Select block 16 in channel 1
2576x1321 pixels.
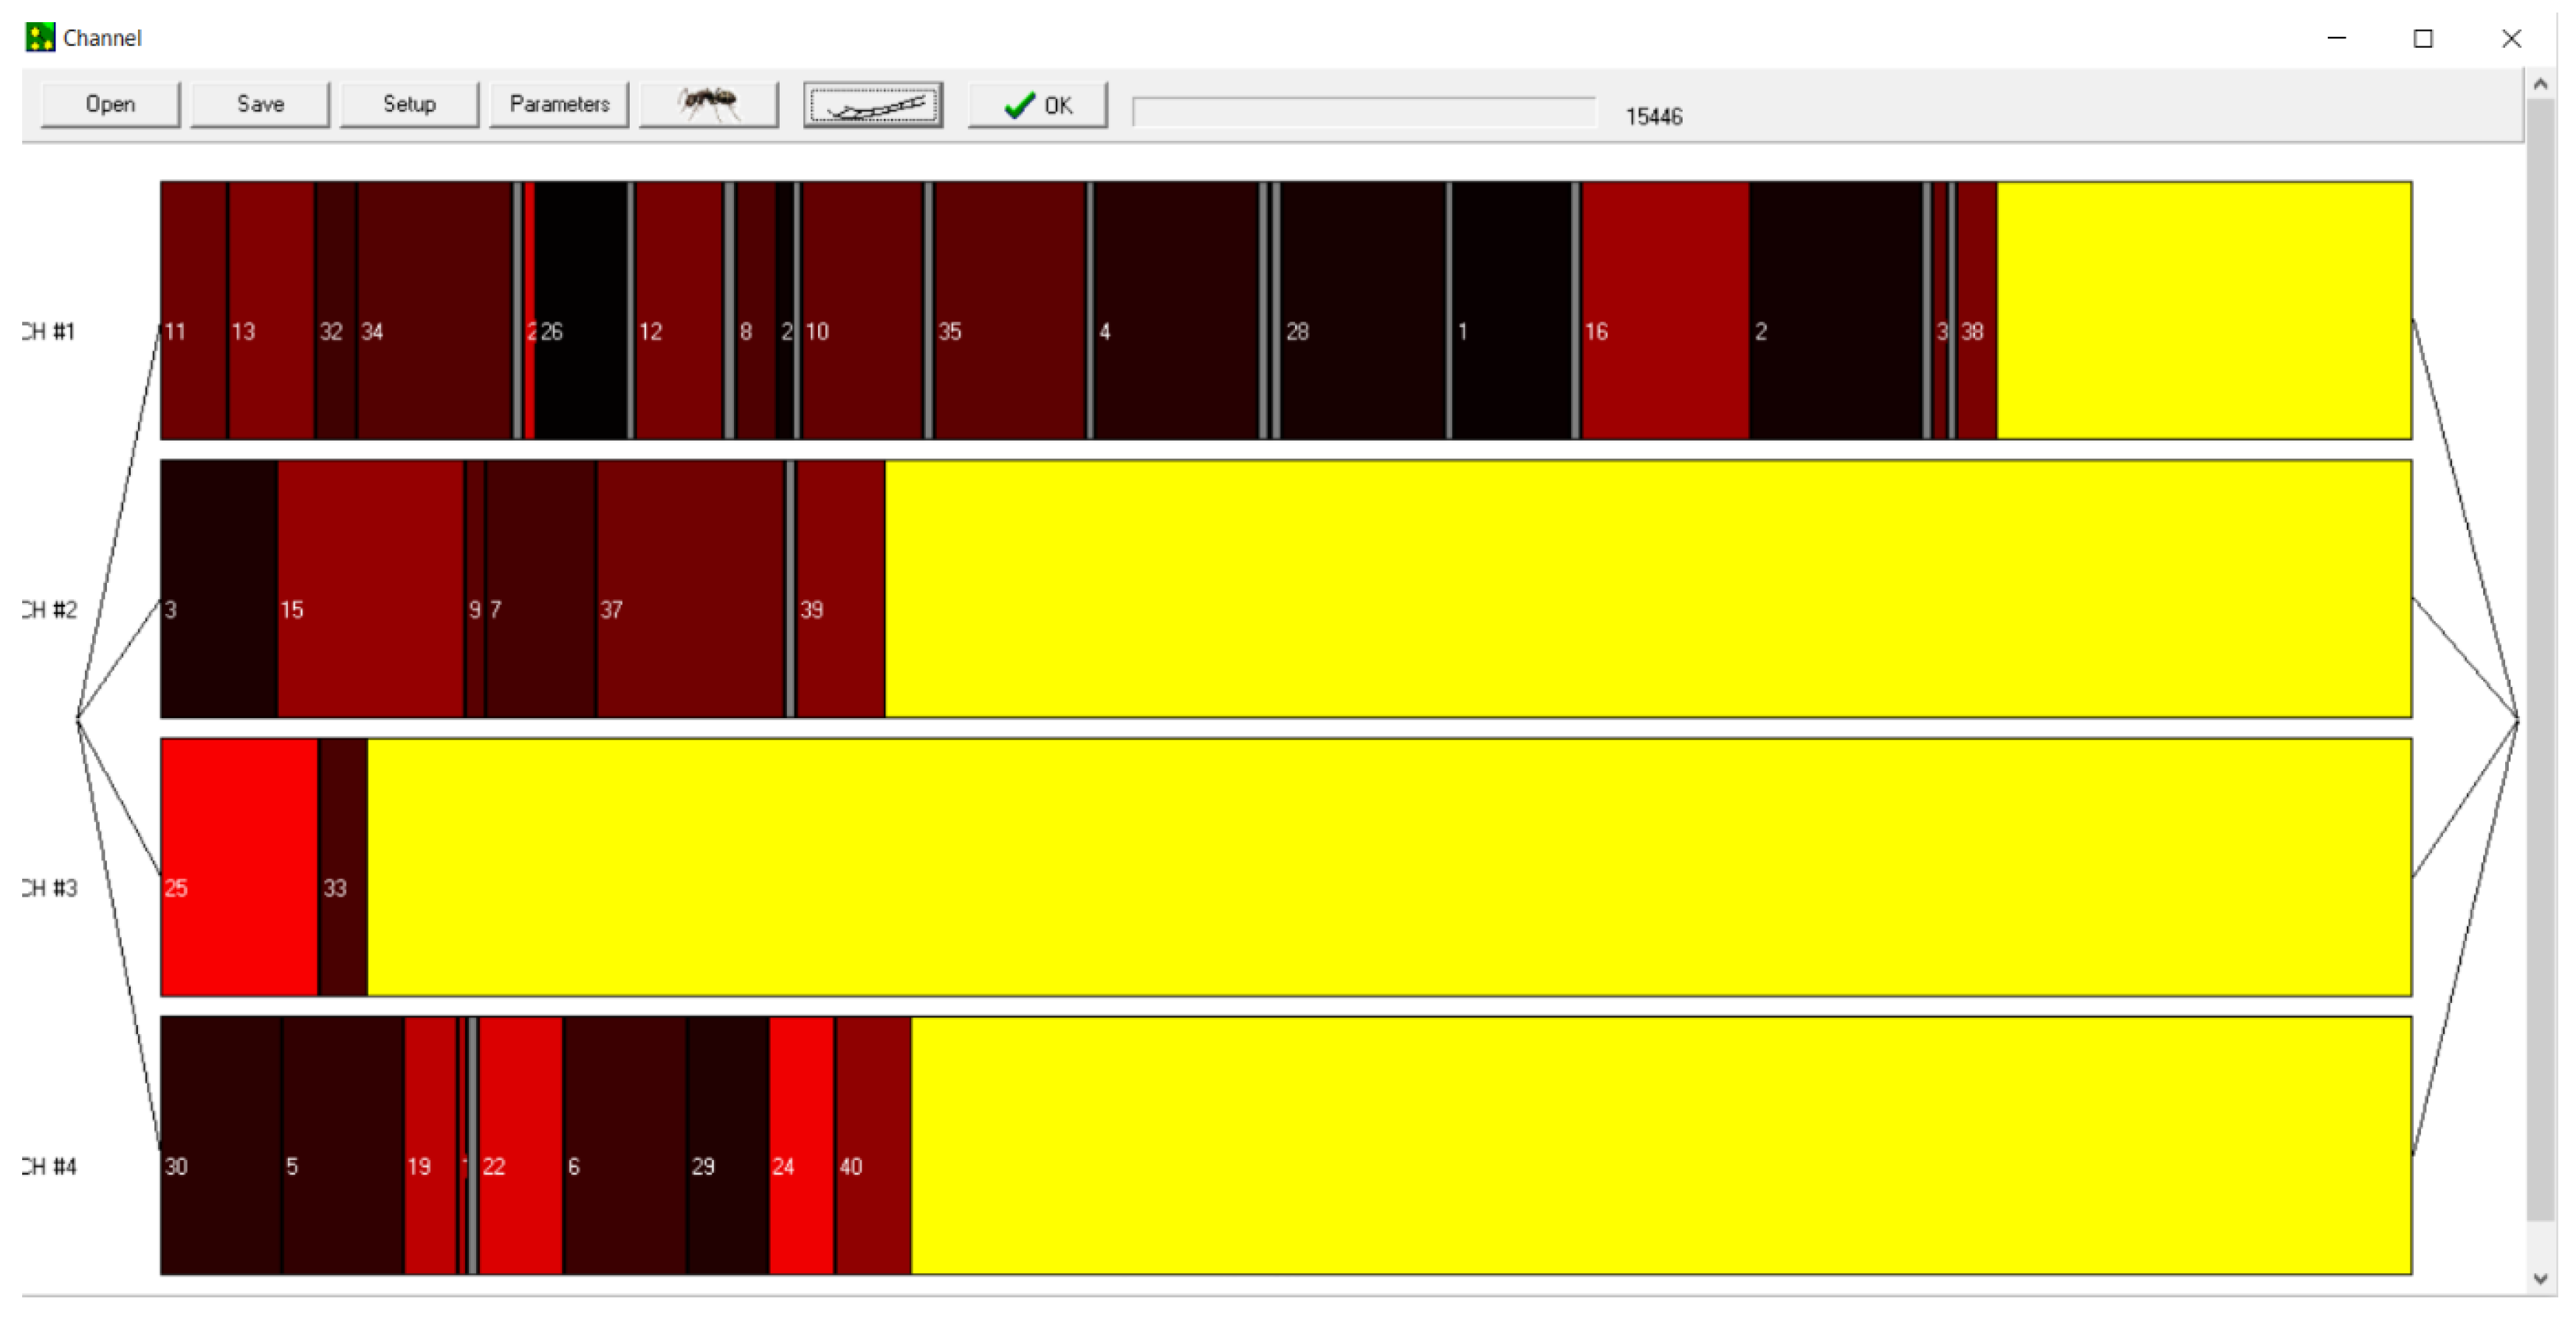[1665, 310]
